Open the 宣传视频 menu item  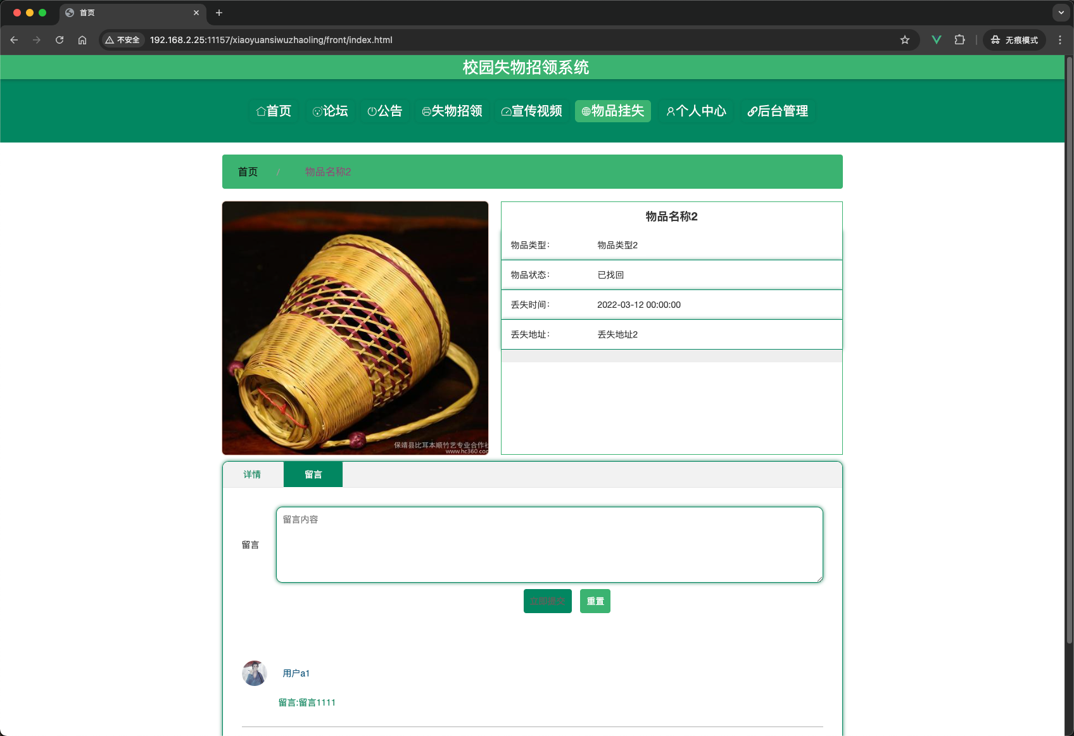point(532,111)
